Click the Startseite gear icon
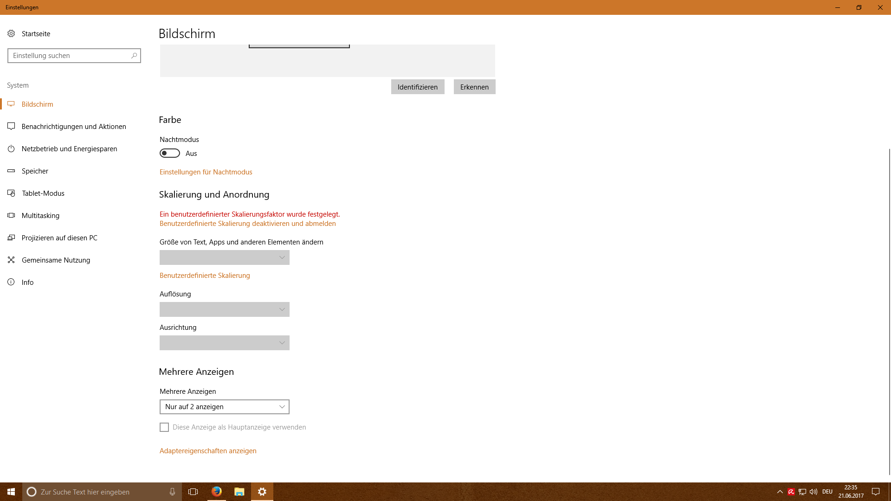This screenshot has width=891, height=501. pos(11,33)
